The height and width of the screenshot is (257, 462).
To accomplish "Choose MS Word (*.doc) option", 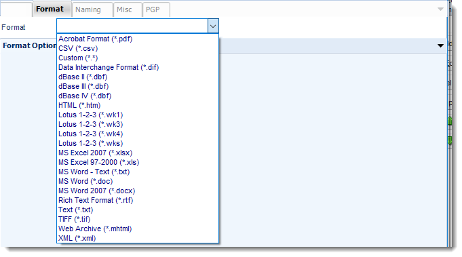I will tap(138, 181).
